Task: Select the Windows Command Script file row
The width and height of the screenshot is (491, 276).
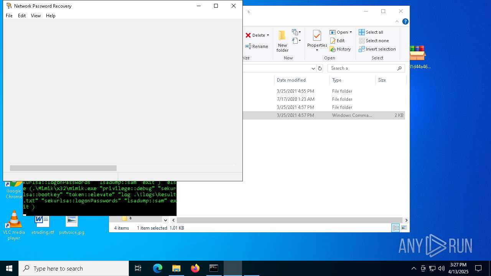Action: [324, 115]
